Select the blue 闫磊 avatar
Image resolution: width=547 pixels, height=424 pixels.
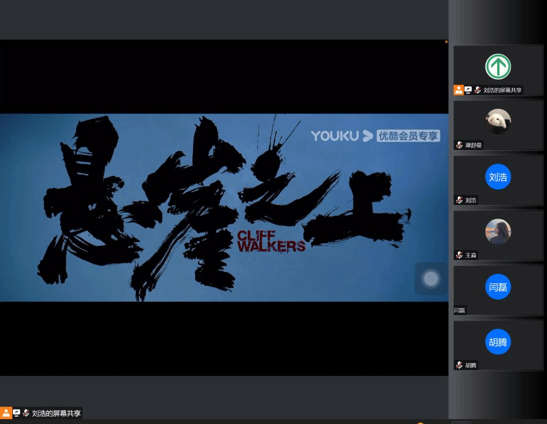pyautogui.click(x=498, y=287)
